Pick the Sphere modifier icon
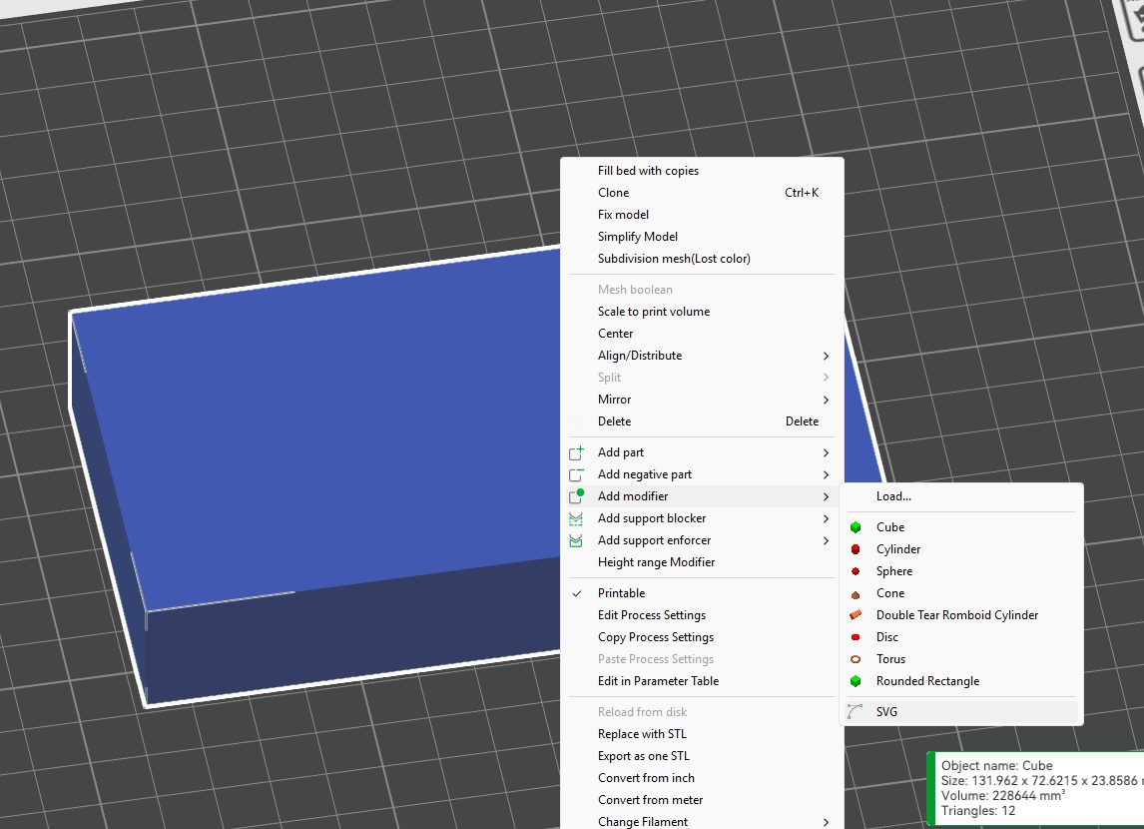 tap(856, 571)
